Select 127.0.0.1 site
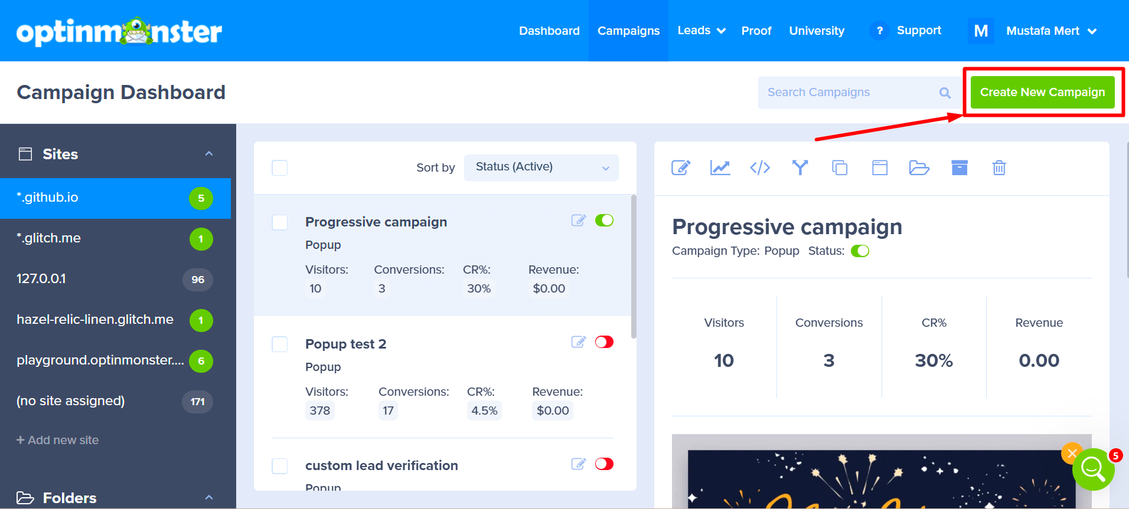The image size is (1129, 509). (115, 280)
